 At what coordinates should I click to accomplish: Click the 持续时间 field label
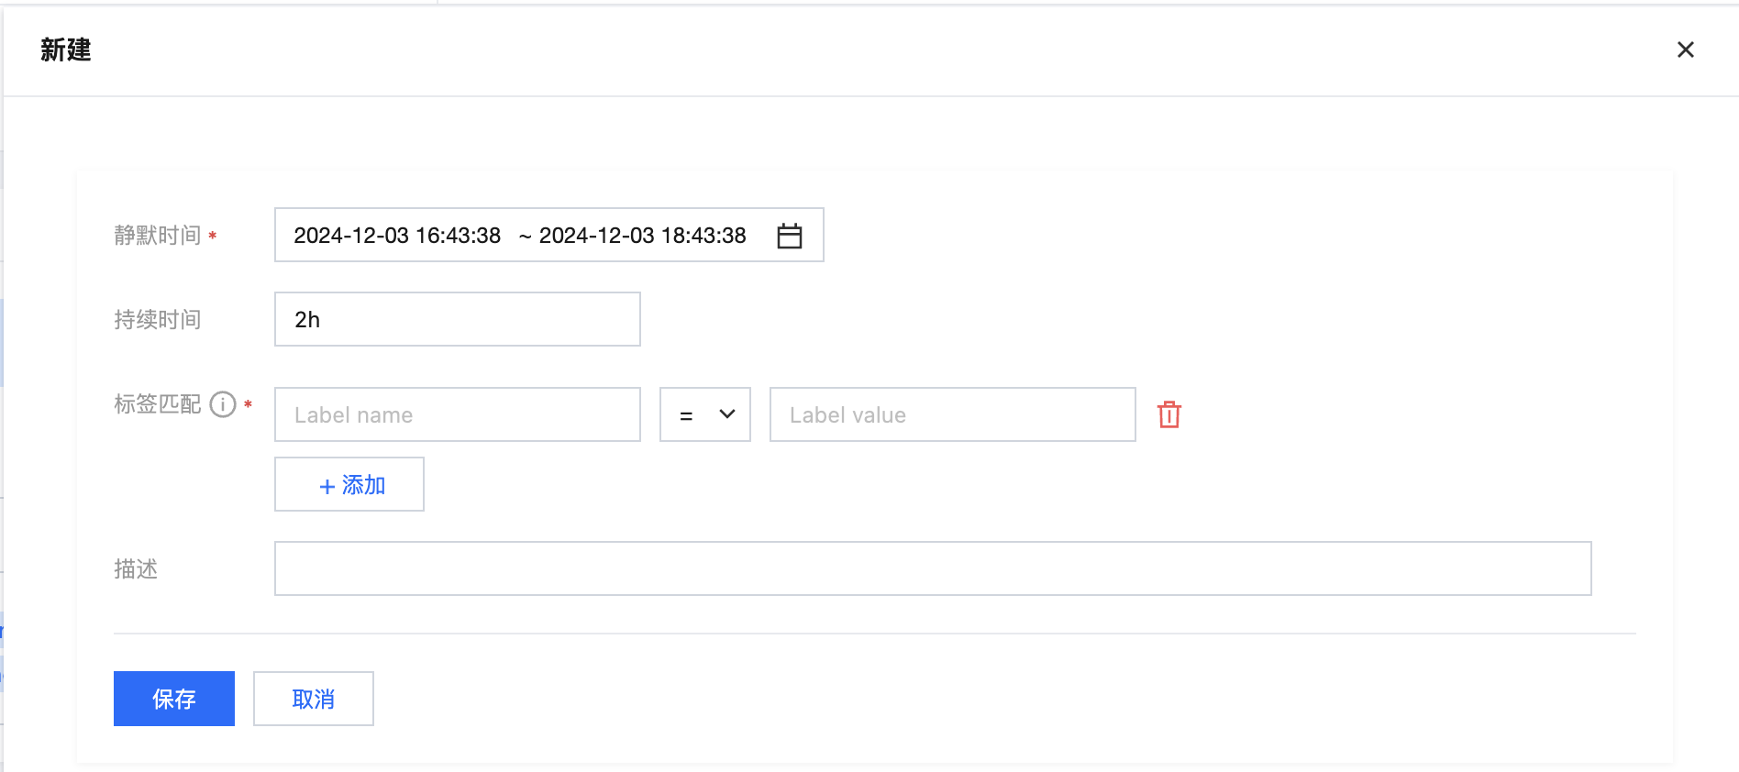click(x=158, y=320)
